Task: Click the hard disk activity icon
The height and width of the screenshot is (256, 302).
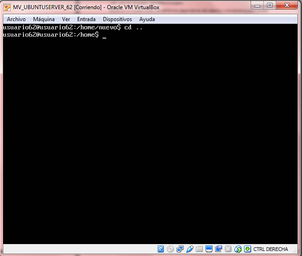Action: (161, 249)
